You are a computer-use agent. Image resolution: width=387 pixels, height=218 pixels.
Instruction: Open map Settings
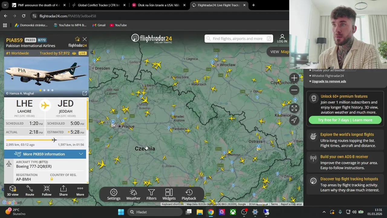[114, 194]
